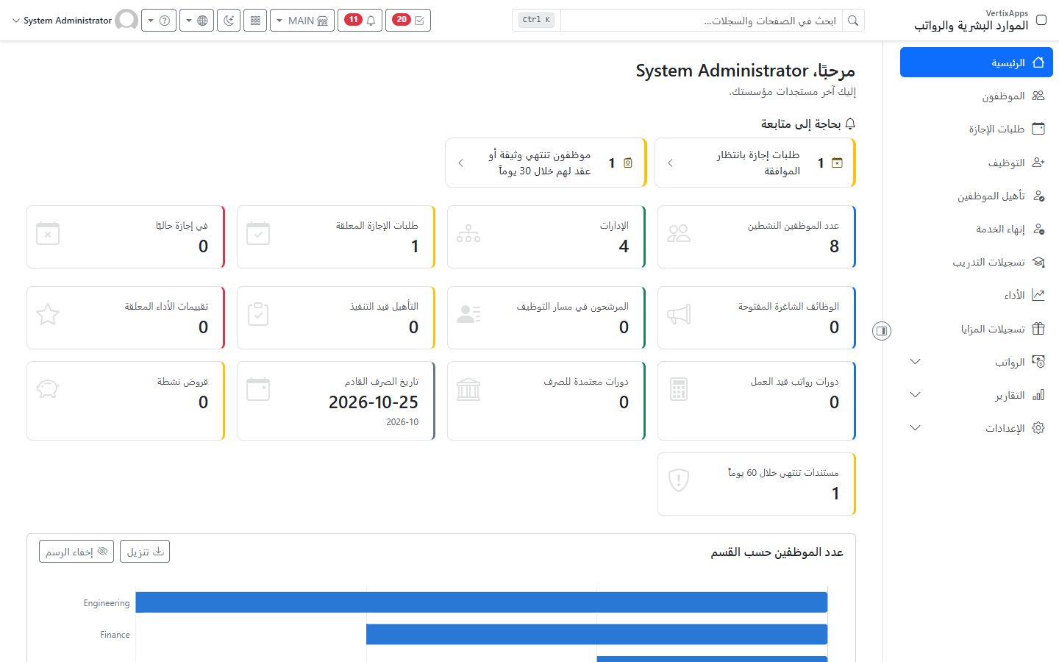1059x662 pixels.
Task: Open the في إجازة حاليًا card
Action: (x=126, y=237)
